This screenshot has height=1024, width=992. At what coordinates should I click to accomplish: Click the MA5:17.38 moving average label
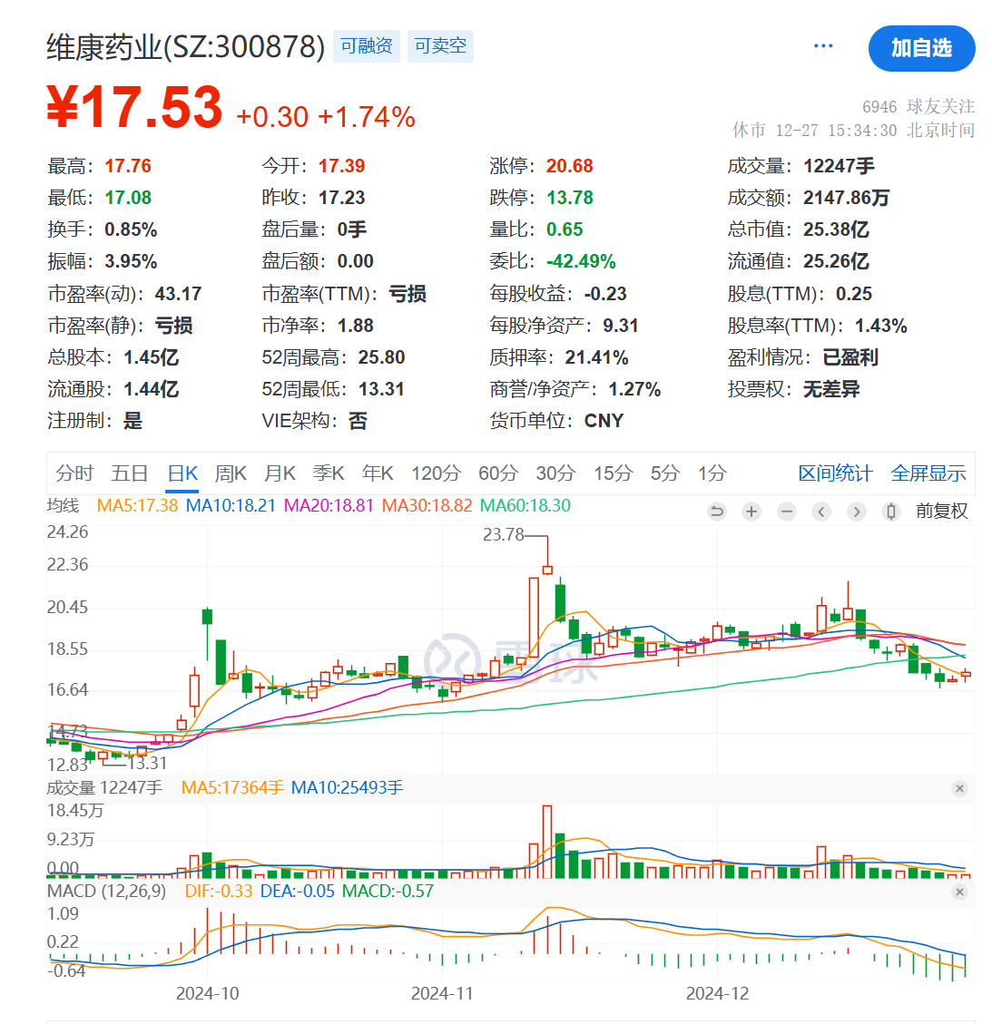tap(137, 505)
